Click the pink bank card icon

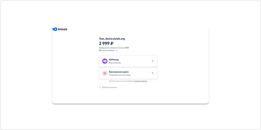pyautogui.click(x=105, y=73)
